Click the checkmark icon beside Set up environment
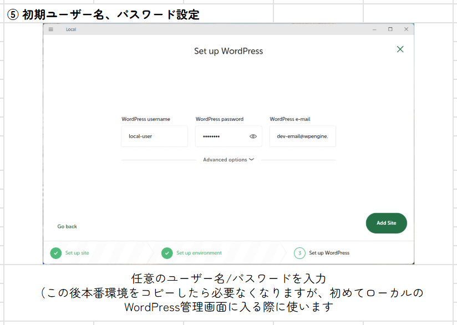Image resolution: width=457 pixels, height=325 pixels. coord(167,253)
